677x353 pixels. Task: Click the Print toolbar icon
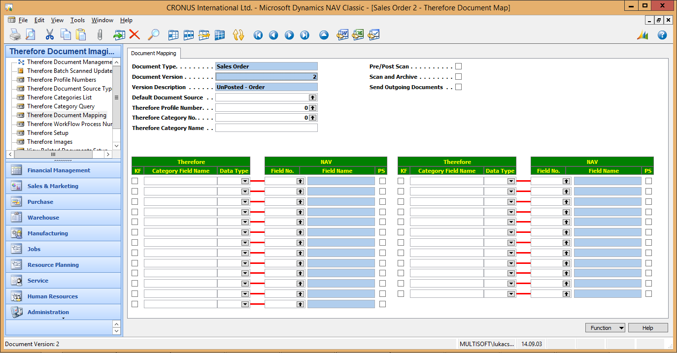(x=15, y=34)
